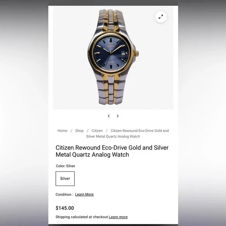Screen dimensions: 226x226
Task: Select the Silver color option
Action: (x=65, y=178)
